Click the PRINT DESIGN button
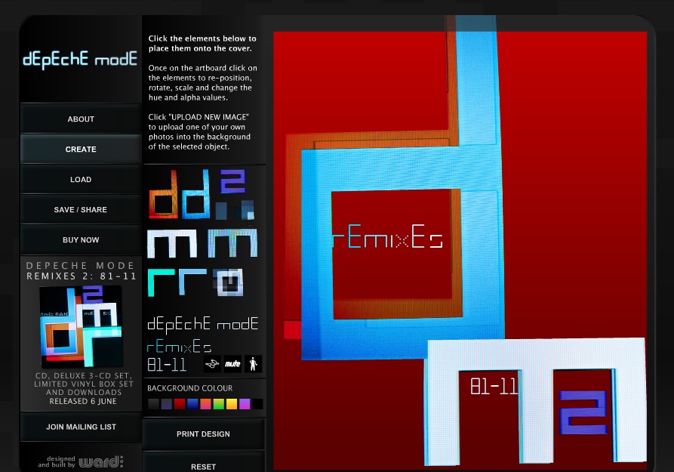The width and height of the screenshot is (674, 472). coord(203,434)
